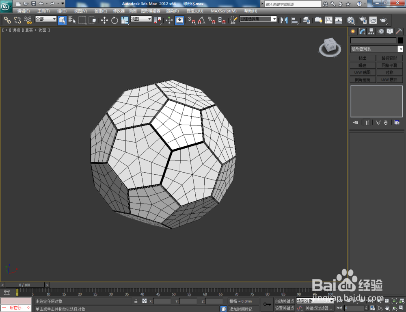Toggle Spinner Snap magnet icon
406x312 pixels.
(x=222, y=20)
